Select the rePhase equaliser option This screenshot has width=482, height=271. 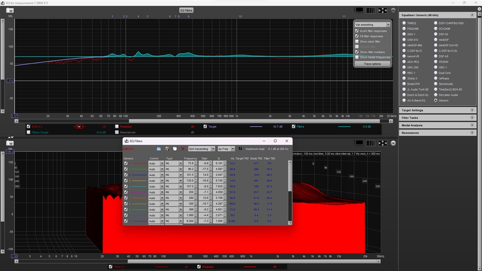[x=435, y=79]
